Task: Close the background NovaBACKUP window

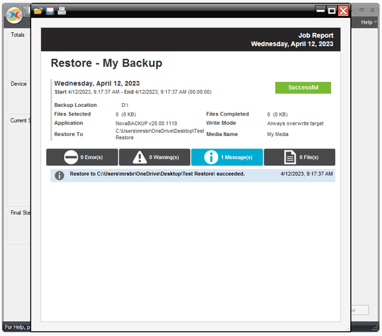Action: 372,10
